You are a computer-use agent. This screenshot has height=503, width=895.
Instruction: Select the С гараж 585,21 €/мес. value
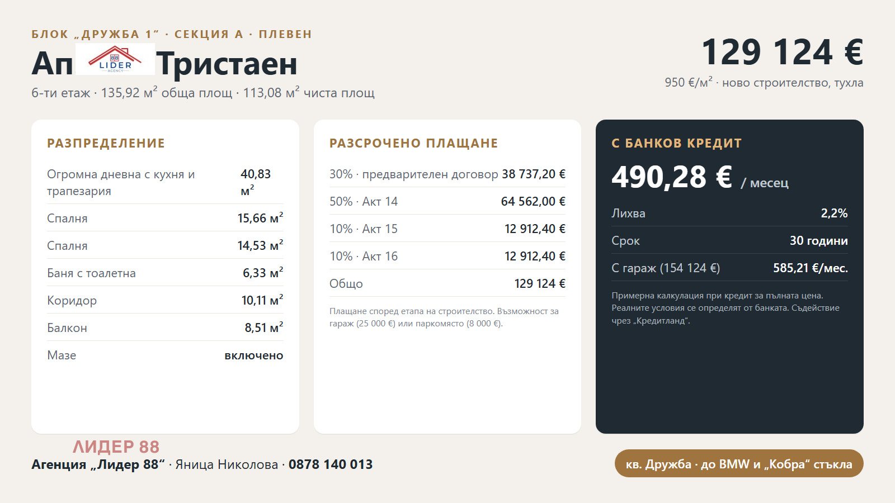coord(811,268)
